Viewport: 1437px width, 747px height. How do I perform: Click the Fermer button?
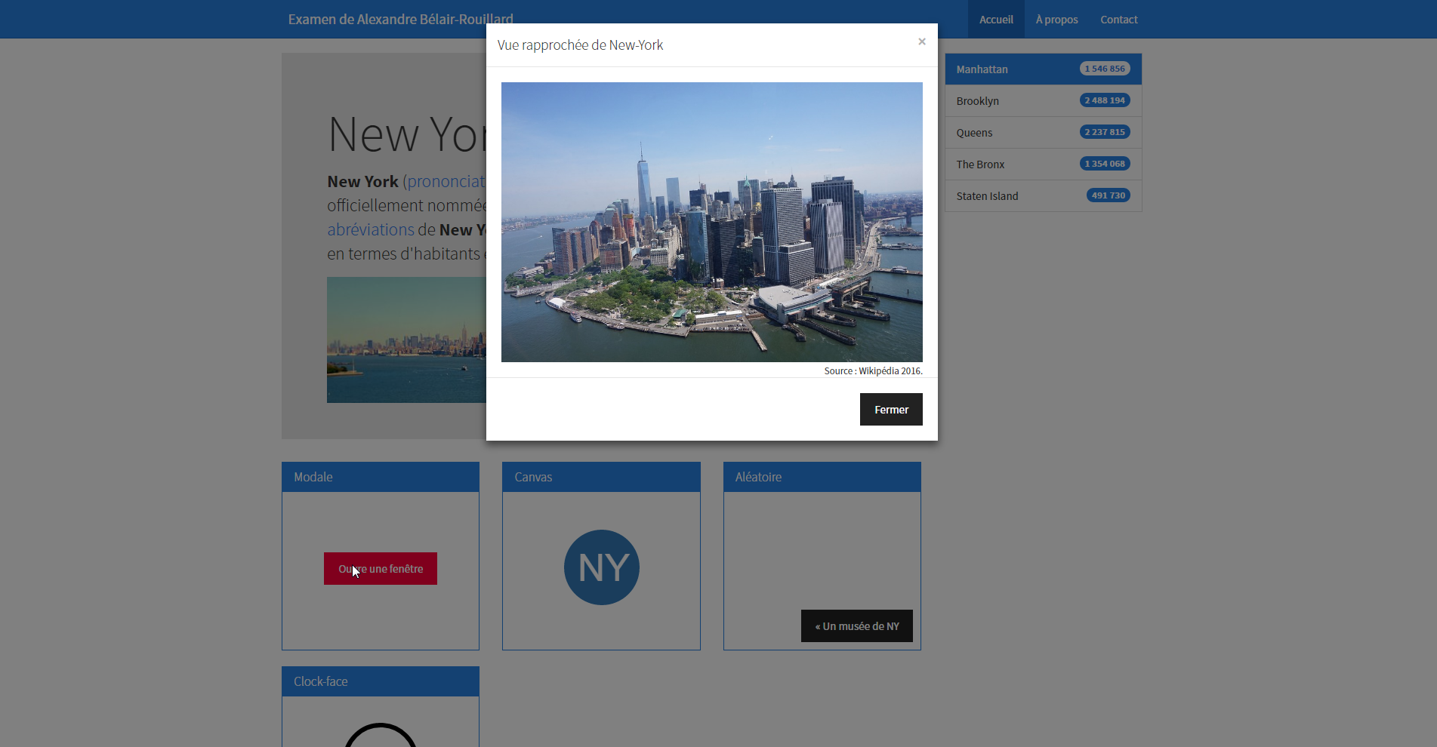pyautogui.click(x=891, y=410)
